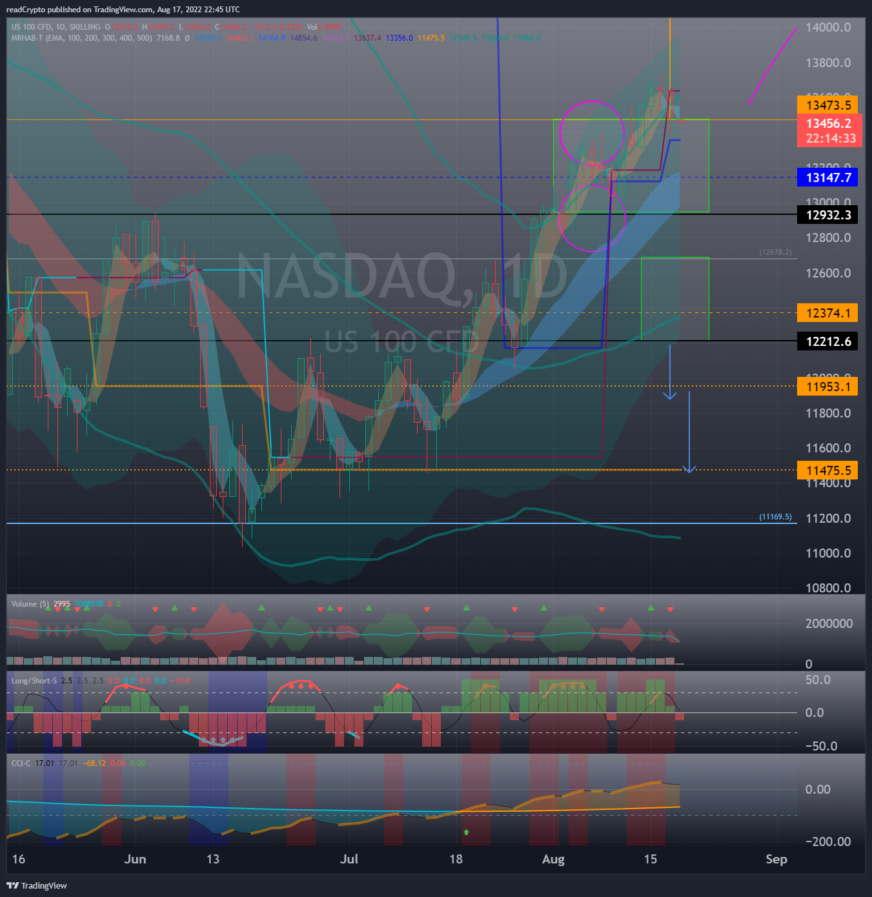Image resolution: width=872 pixels, height=897 pixels.
Task: Click the orange 11953.1 price label
Action: (x=827, y=387)
